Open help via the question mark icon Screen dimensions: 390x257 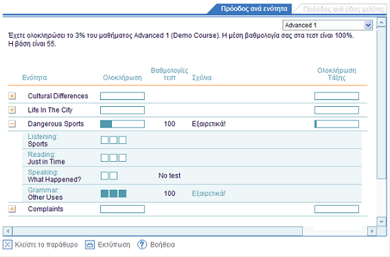click(x=142, y=245)
